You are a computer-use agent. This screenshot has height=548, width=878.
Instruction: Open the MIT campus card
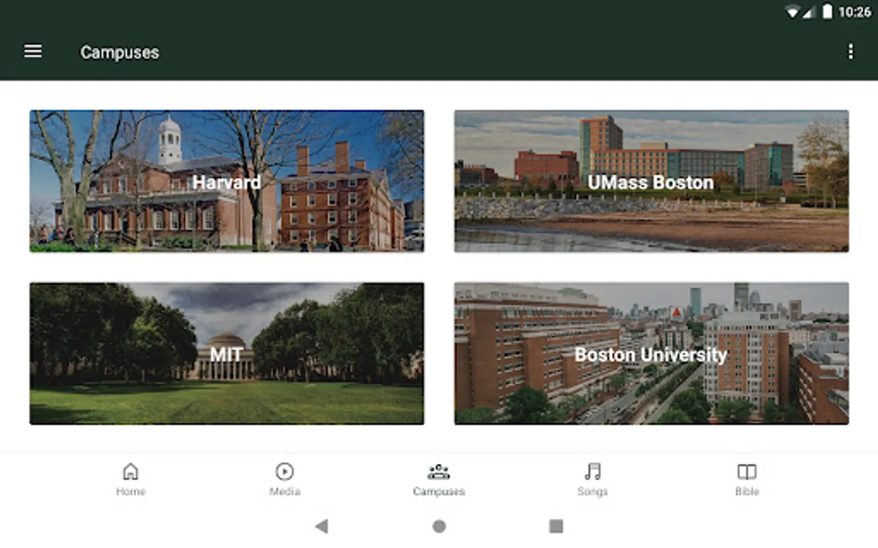227,354
